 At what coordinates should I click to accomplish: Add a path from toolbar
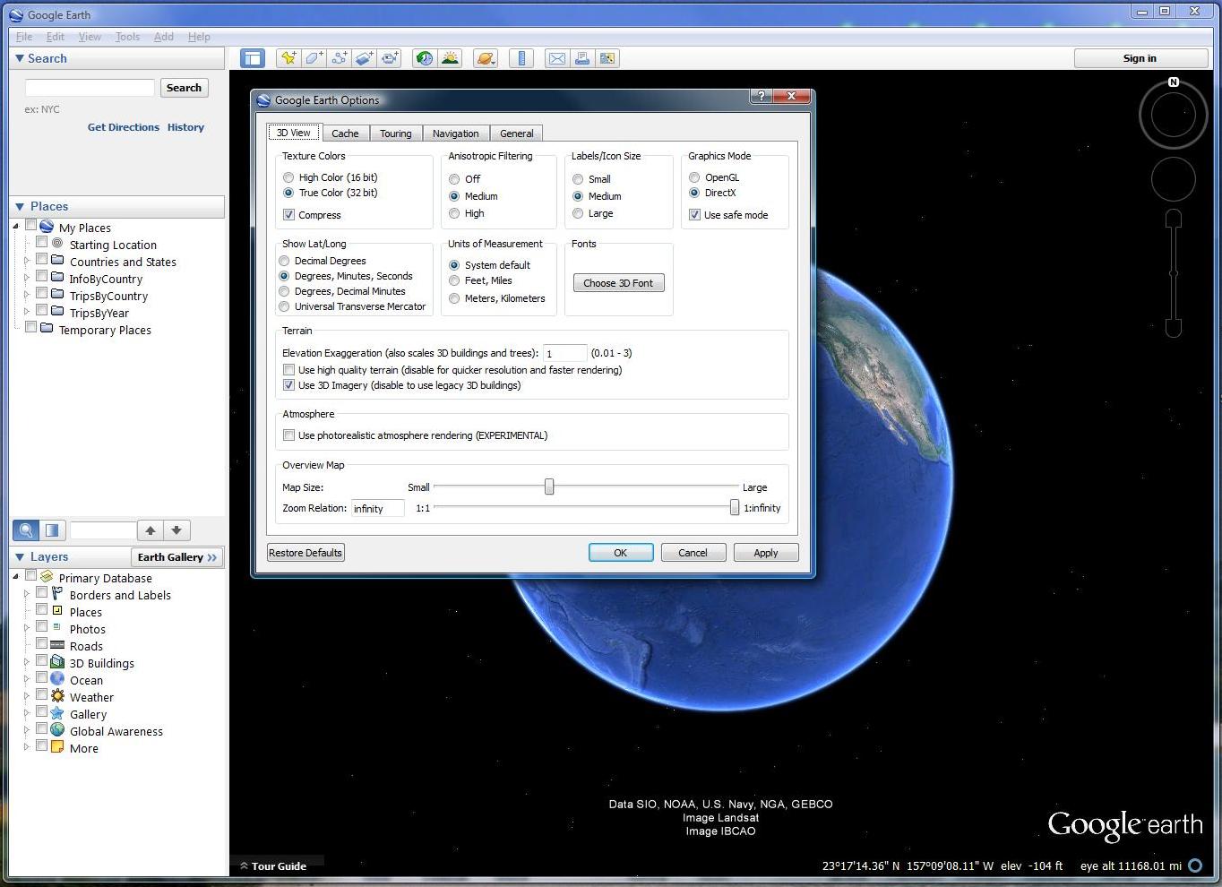click(339, 58)
